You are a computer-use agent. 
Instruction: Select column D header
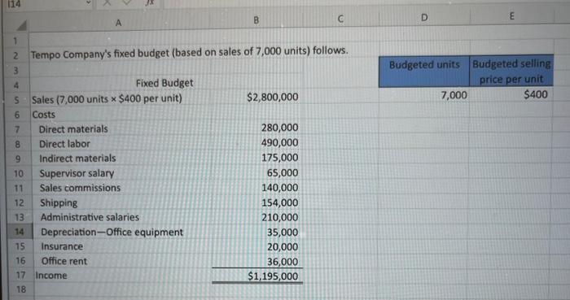click(x=424, y=17)
